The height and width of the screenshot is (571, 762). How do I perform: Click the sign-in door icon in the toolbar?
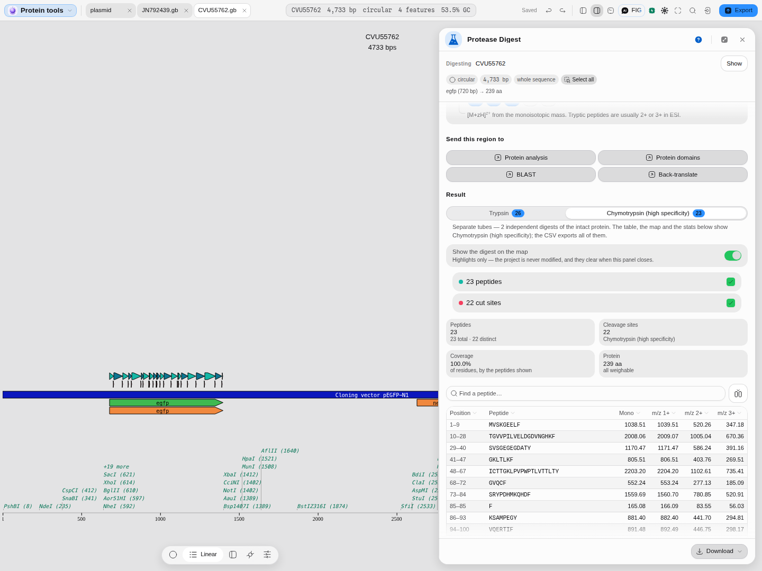[x=707, y=11]
